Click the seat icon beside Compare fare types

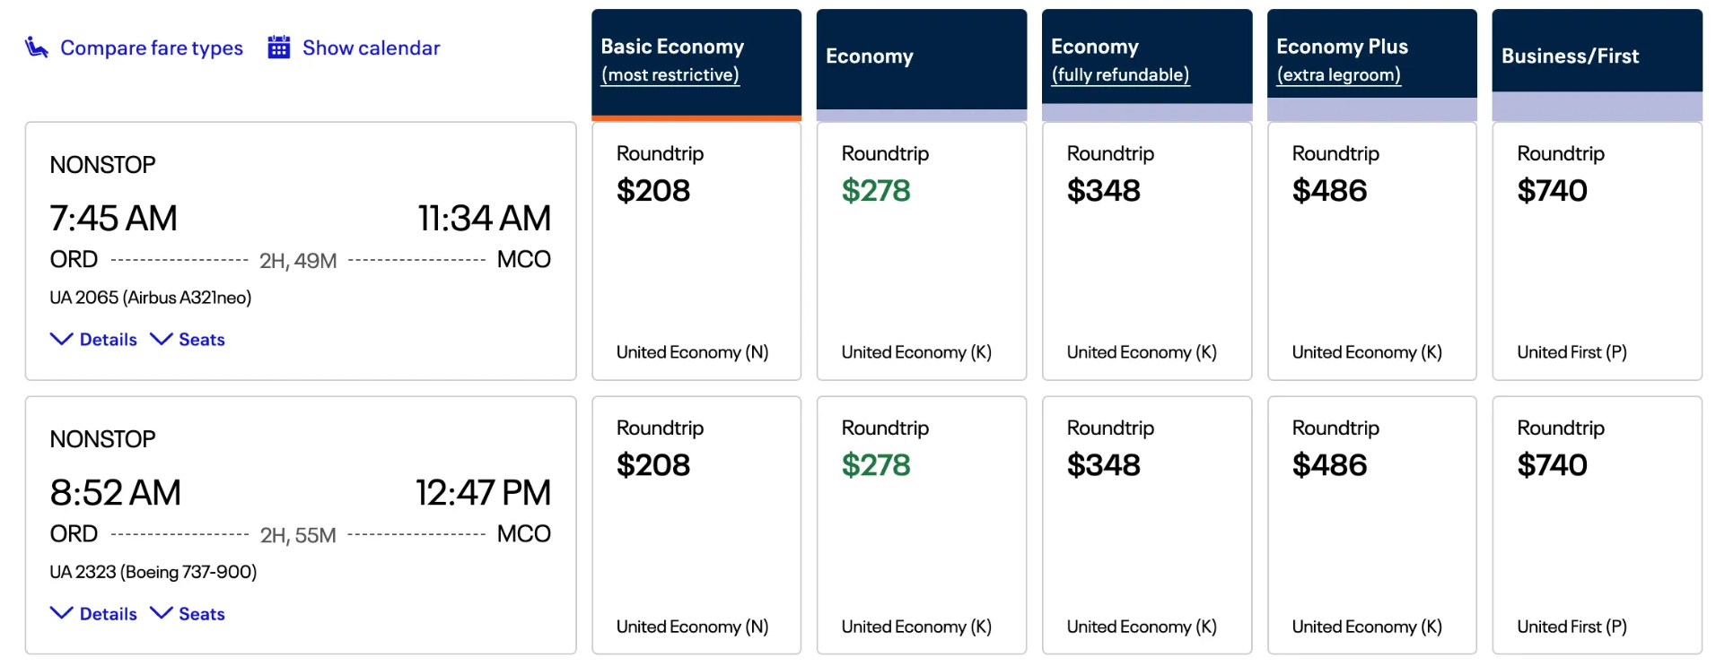click(37, 48)
